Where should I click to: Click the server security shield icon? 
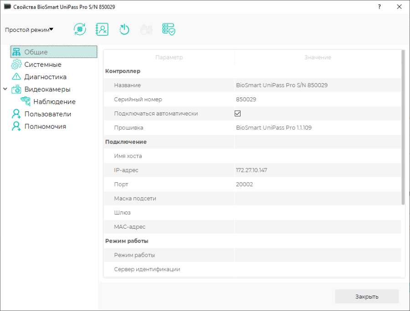(x=169, y=29)
